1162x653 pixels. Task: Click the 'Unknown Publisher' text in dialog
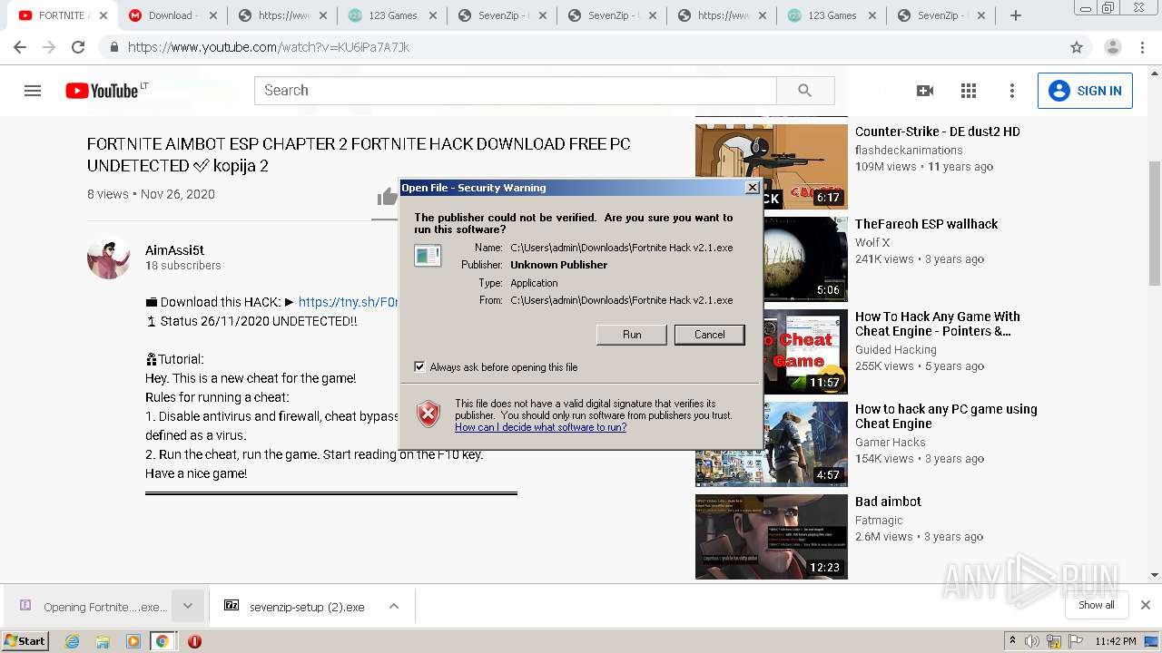click(559, 265)
